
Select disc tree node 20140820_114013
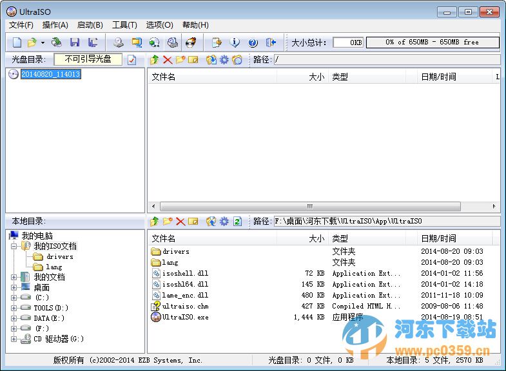(x=51, y=74)
